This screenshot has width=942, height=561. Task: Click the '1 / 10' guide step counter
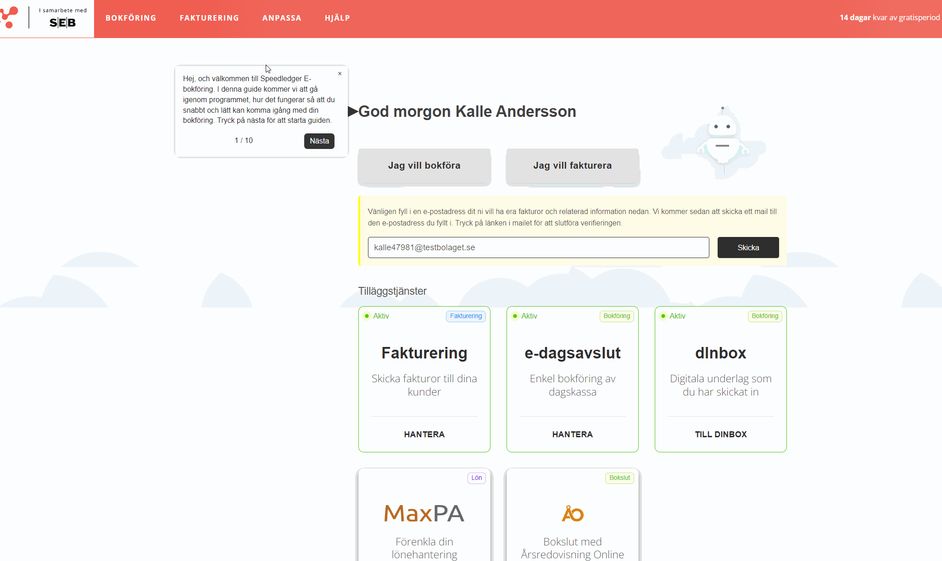[x=244, y=141]
